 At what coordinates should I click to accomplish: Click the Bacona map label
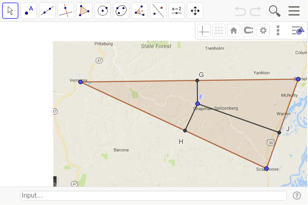coord(121,150)
